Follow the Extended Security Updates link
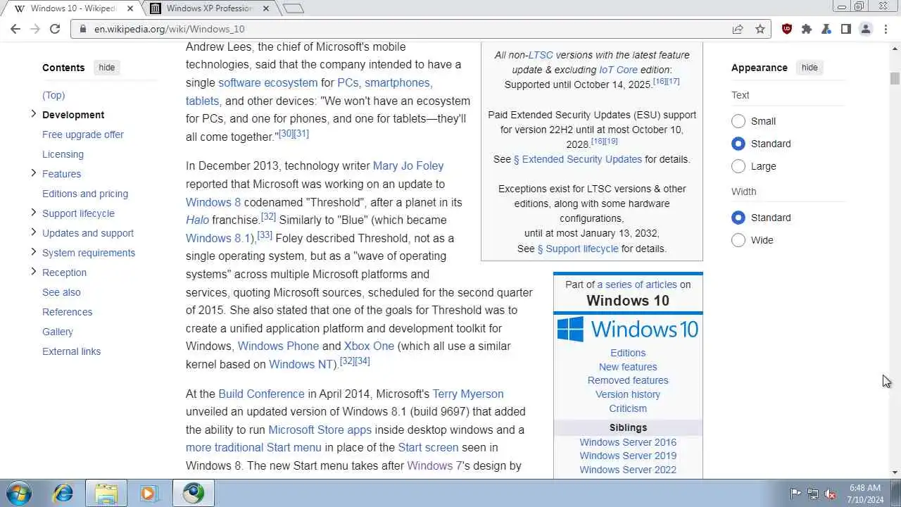Image resolution: width=901 pixels, height=507 pixels. click(x=578, y=159)
